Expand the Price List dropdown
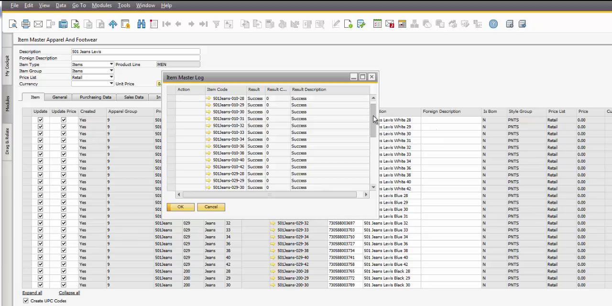 (x=111, y=77)
